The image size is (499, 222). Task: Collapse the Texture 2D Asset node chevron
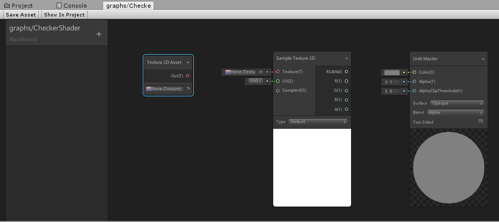pyautogui.click(x=188, y=62)
